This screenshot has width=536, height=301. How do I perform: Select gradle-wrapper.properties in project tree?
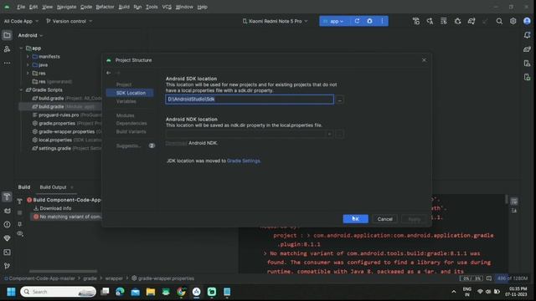pos(67,132)
